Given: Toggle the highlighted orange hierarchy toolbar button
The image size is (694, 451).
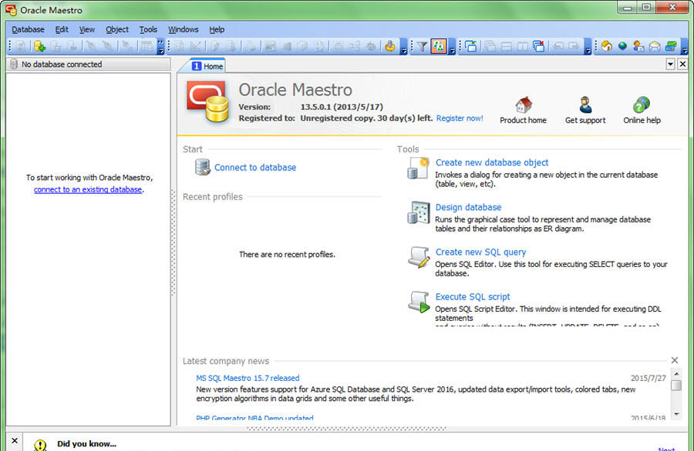Looking at the screenshot, I should (x=438, y=46).
